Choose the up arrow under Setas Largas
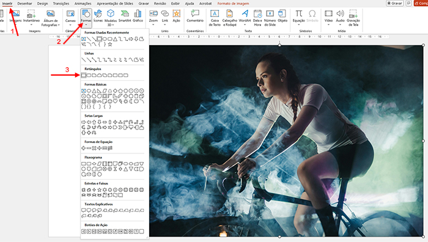 pyautogui.click(x=94, y=122)
